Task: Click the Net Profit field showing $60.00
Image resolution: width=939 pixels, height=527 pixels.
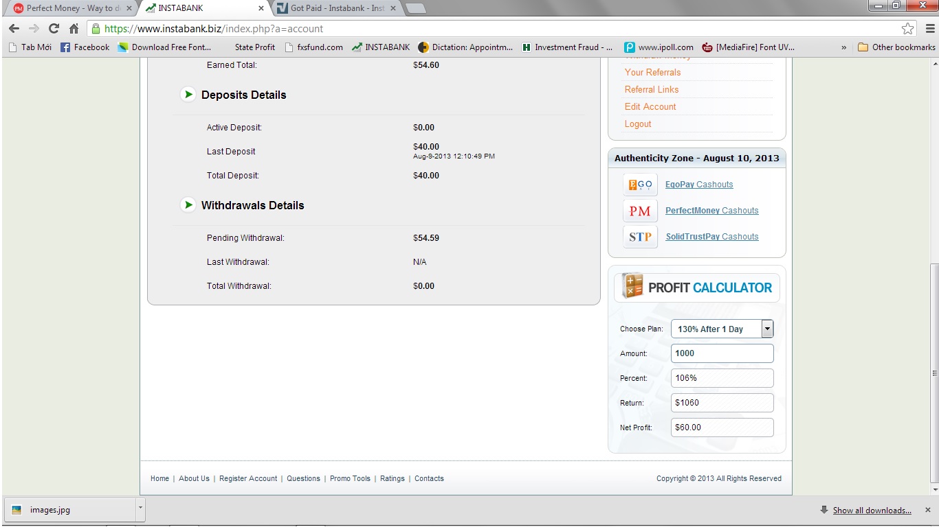Action: point(722,428)
